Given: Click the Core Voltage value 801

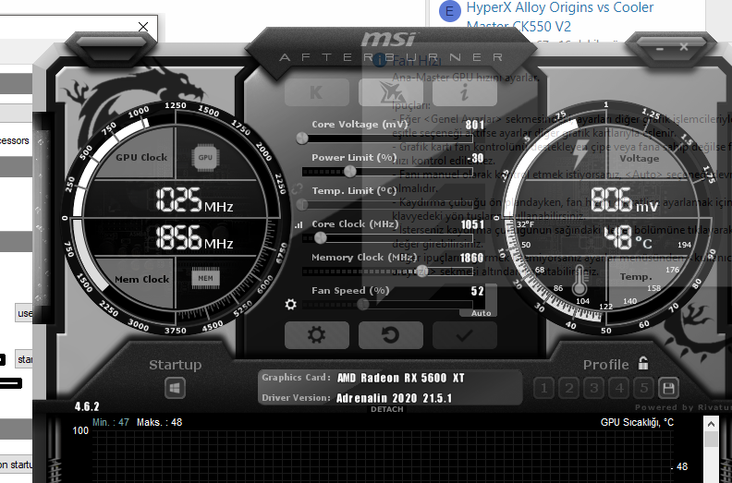Looking at the screenshot, I should pyautogui.click(x=475, y=125).
